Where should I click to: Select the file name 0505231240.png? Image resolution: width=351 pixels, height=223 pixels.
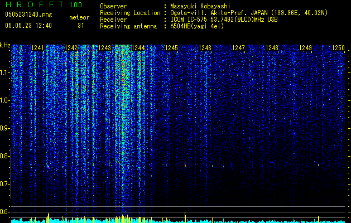28,14
